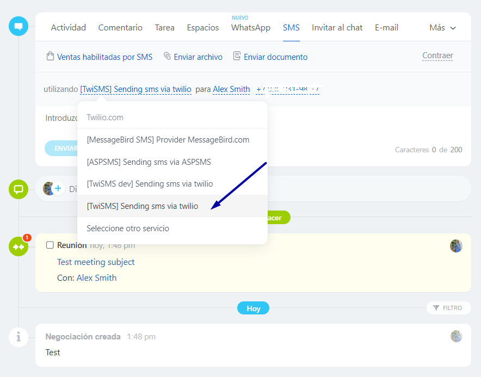Switch to the WhatsApp tab

pos(250,28)
